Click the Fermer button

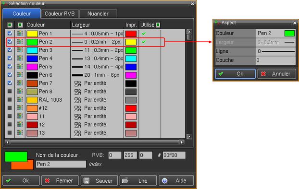pos(60,180)
